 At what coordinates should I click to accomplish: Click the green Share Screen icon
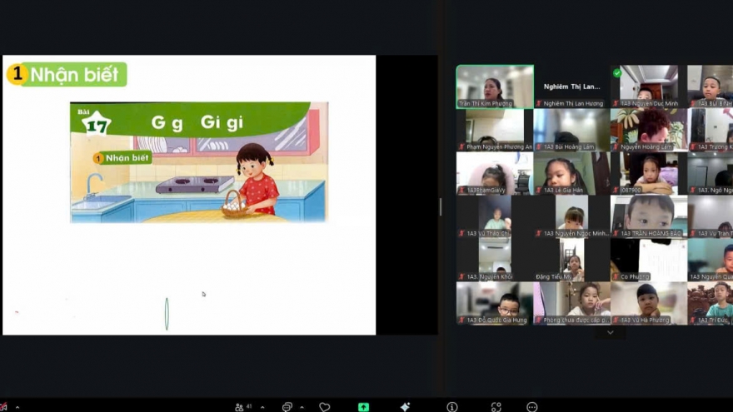coord(363,407)
